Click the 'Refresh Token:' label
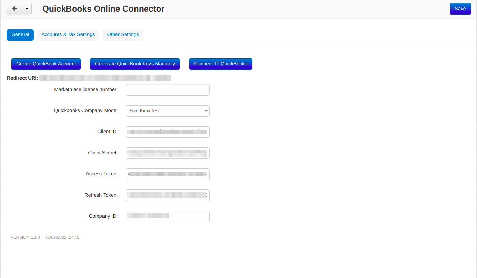This screenshot has height=278, width=477. click(101, 195)
